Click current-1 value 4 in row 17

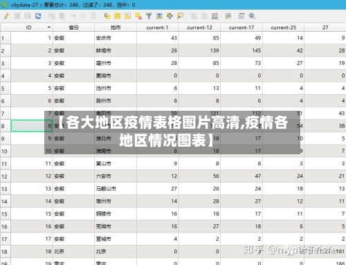157,239
